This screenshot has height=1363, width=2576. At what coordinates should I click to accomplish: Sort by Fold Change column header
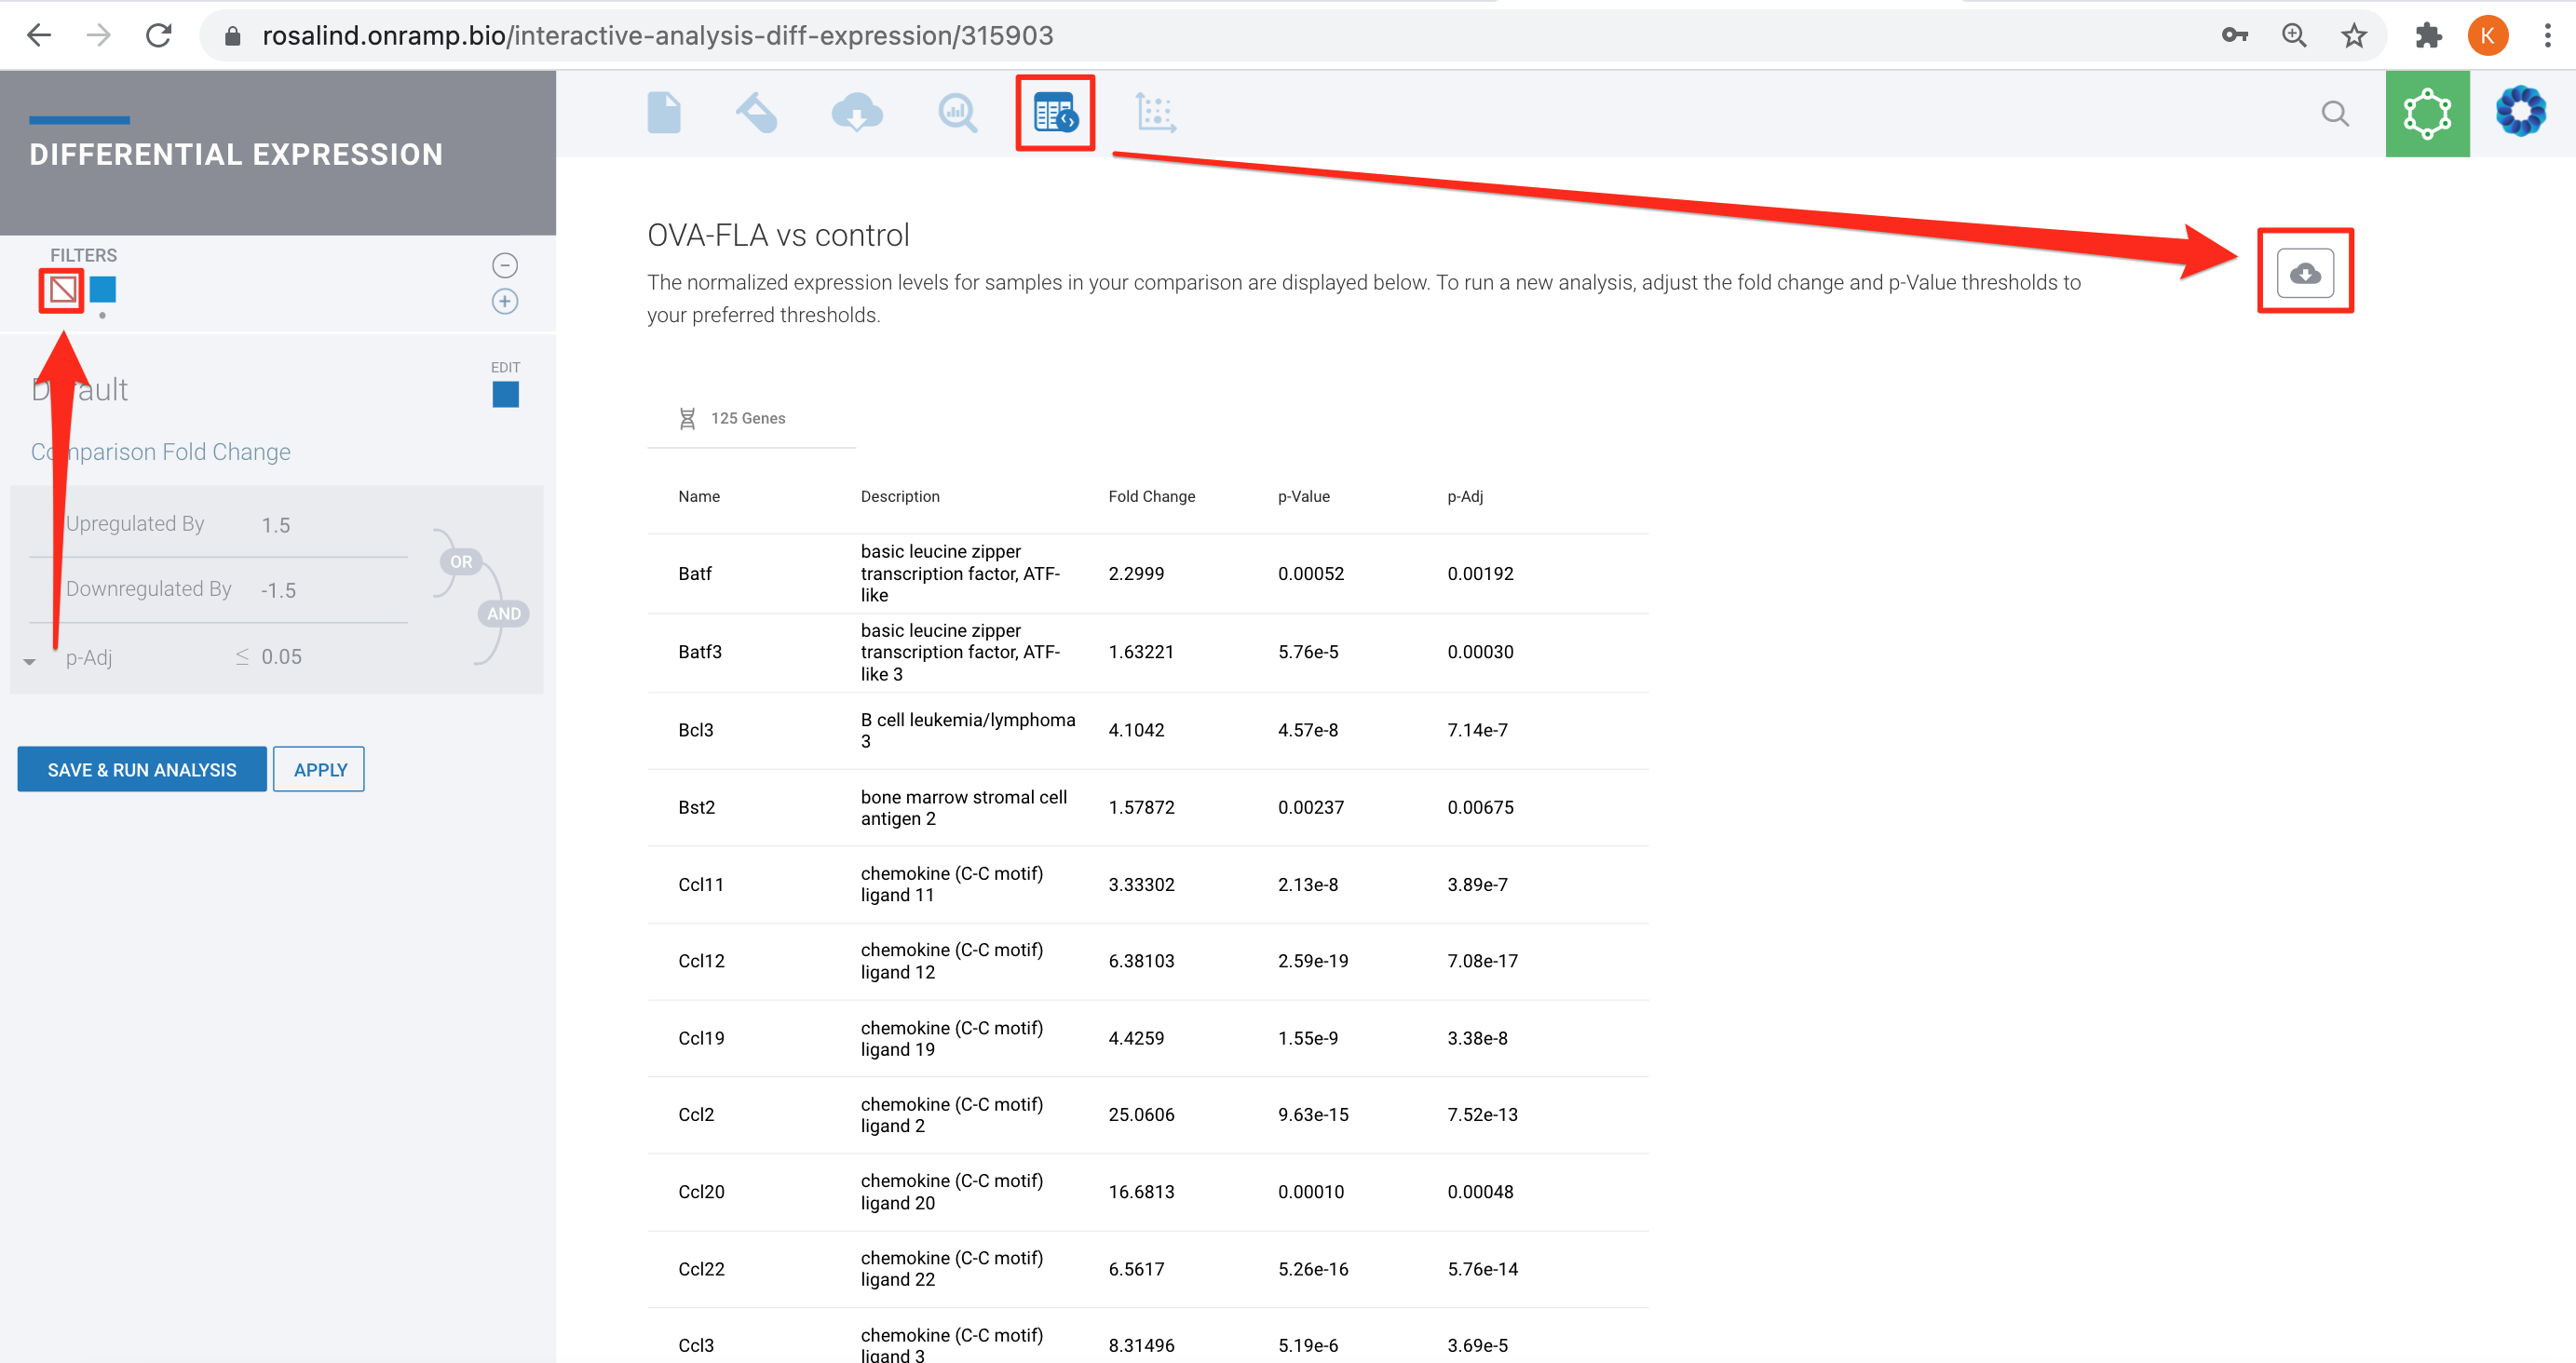tap(1151, 496)
